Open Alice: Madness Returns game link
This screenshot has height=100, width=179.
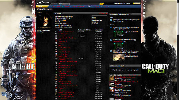click(65, 83)
